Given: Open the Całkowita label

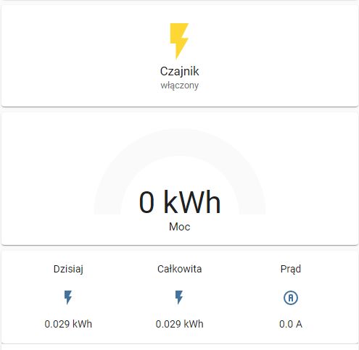Looking at the screenshot, I should (x=179, y=269).
